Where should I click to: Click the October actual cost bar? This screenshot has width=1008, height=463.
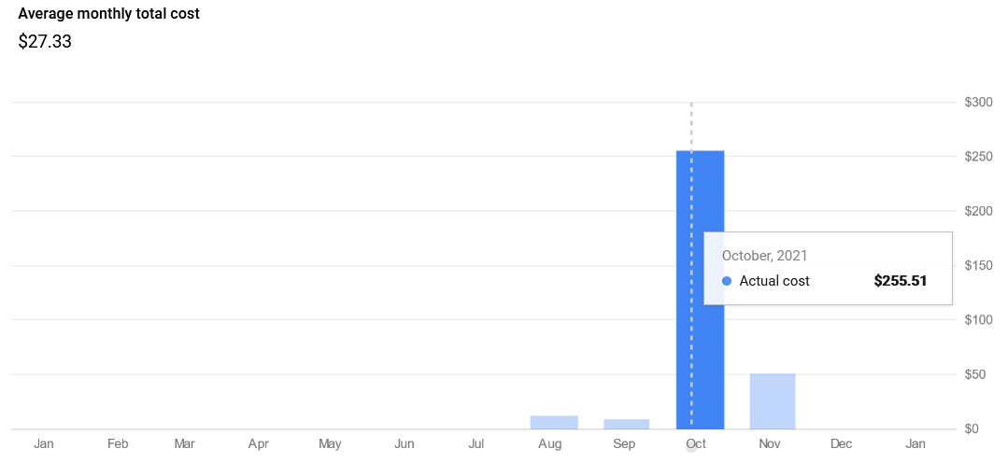coord(700,289)
